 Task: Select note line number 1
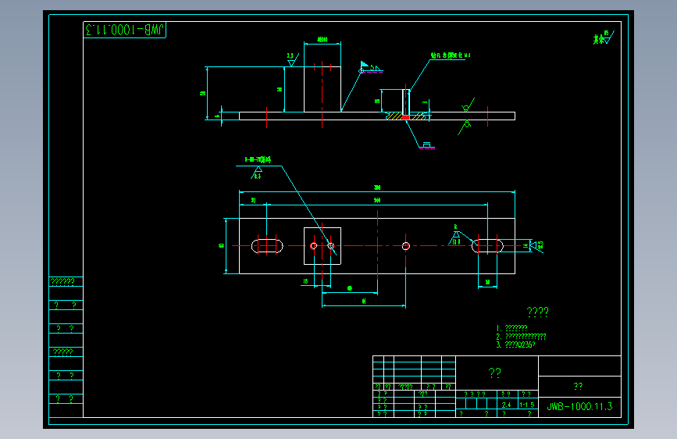[x=511, y=328]
